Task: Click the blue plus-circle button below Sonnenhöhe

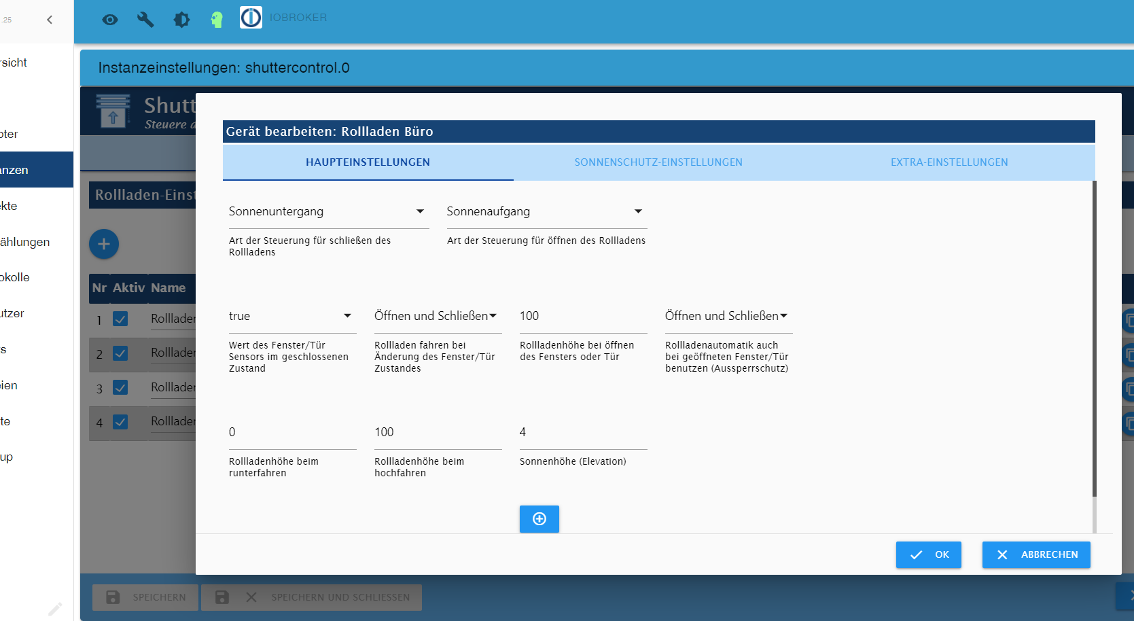Action: (539, 519)
